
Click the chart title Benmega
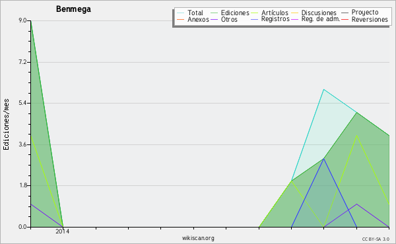[x=73, y=9]
